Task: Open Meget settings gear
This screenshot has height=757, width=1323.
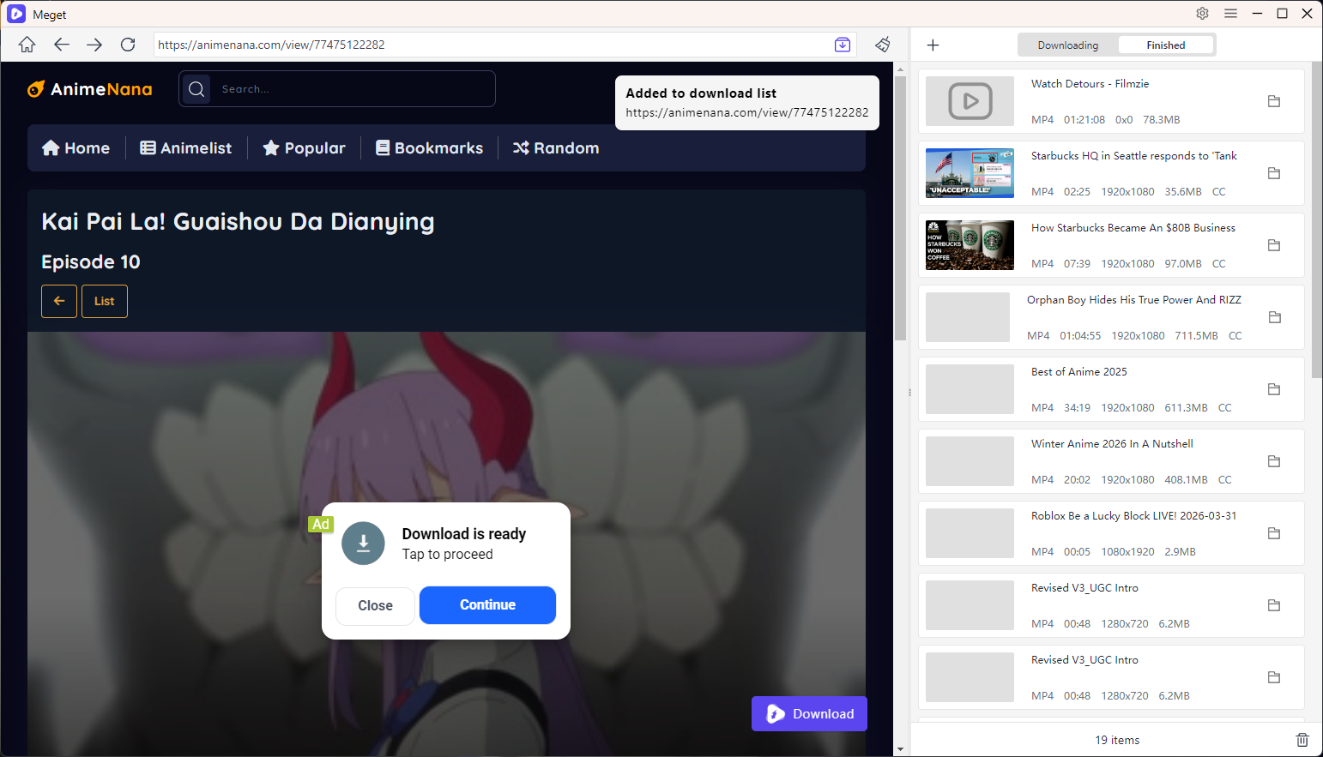Action: (x=1202, y=14)
